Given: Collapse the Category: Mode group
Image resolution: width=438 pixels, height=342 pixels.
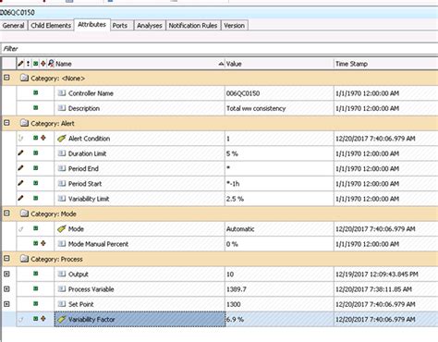Looking at the screenshot, I should (6, 214).
